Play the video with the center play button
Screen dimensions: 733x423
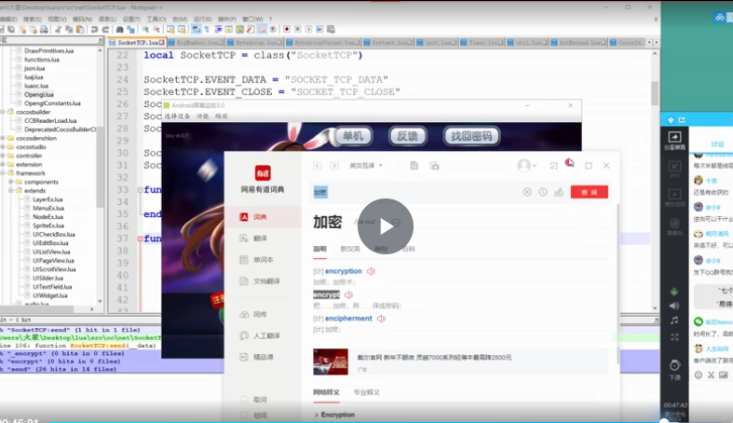386,226
